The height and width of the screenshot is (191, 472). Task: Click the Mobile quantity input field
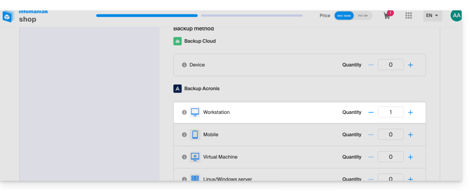tap(390, 135)
